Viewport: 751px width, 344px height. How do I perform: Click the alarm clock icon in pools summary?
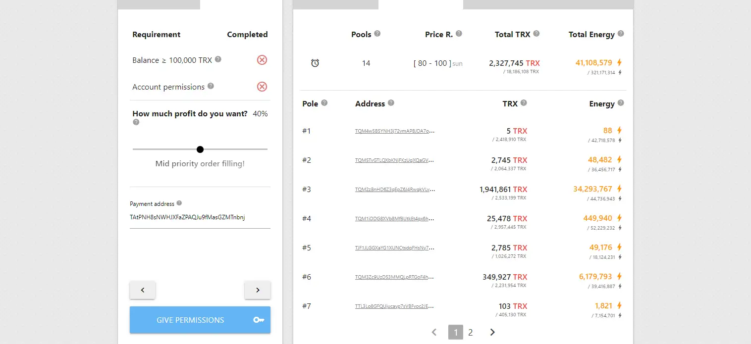(x=315, y=63)
